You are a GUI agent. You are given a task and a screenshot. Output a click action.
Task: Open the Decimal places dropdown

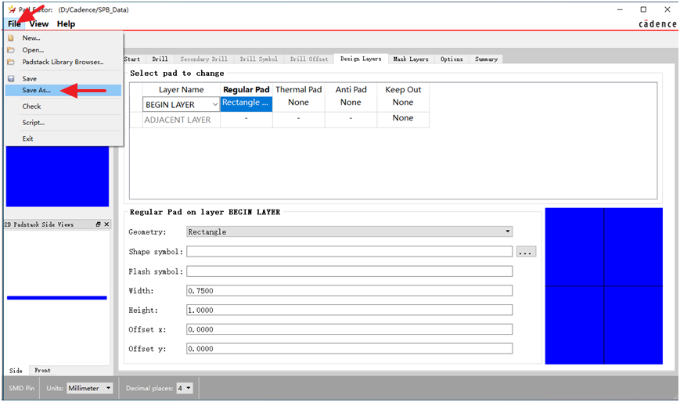pyautogui.click(x=185, y=388)
